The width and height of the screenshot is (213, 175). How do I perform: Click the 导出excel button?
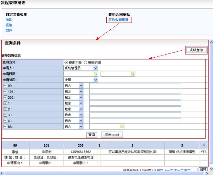click(112, 135)
